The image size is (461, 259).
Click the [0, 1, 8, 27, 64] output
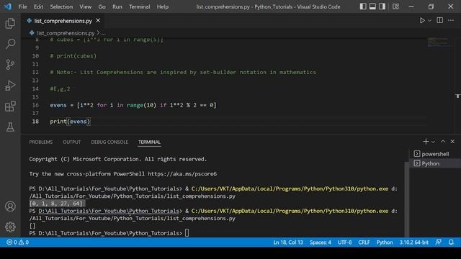56,204
